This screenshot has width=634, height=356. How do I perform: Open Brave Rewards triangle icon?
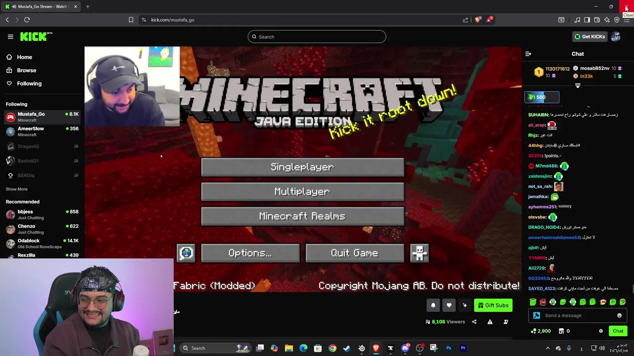[489, 20]
